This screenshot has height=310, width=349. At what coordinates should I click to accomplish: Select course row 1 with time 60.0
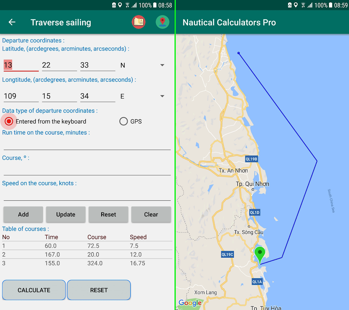(87, 246)
